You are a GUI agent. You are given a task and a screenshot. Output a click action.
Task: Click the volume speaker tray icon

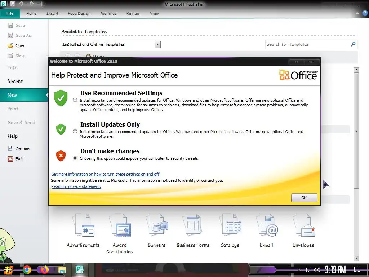coord(317,270)
